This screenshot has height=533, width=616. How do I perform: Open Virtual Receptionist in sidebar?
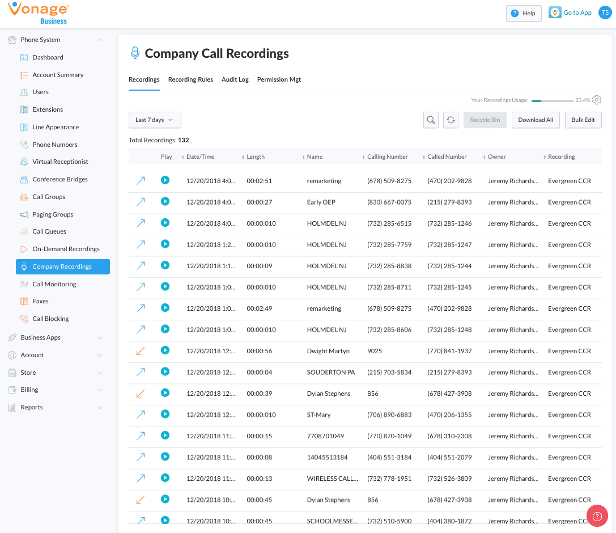60,162
